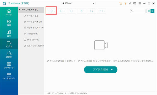
Task: Open the Contacts (連絡先) section
Action: pyautogui.click(x=9, y=55)
